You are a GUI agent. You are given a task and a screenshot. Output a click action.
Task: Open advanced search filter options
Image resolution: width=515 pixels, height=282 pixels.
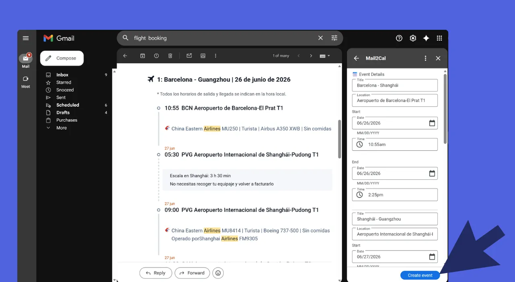[x=334, y=38]
